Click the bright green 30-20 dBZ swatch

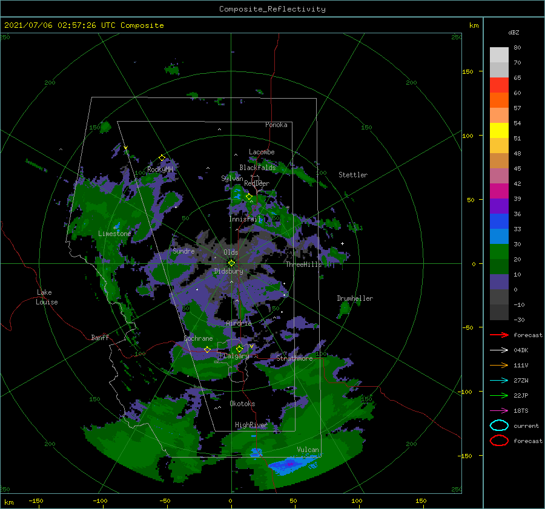499,252
